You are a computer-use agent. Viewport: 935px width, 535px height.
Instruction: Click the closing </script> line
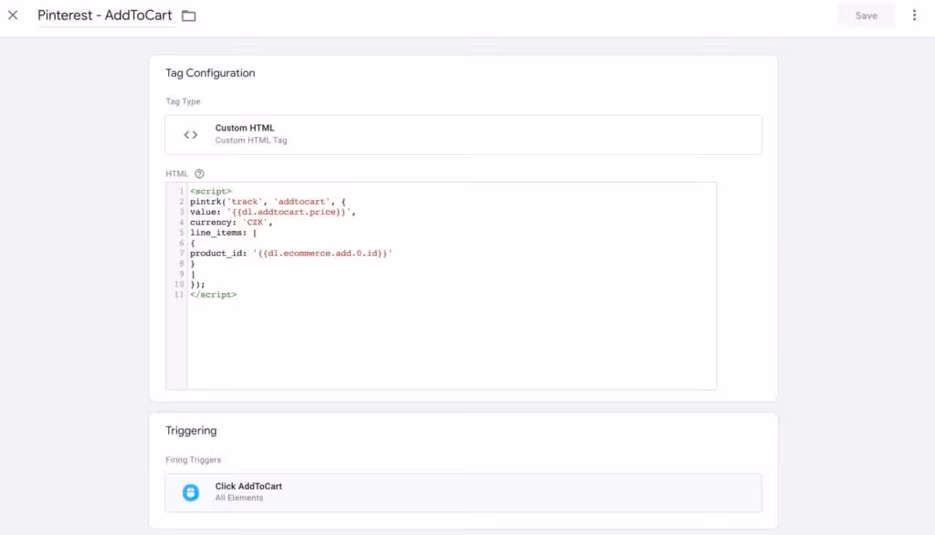(x=214, y=295)
